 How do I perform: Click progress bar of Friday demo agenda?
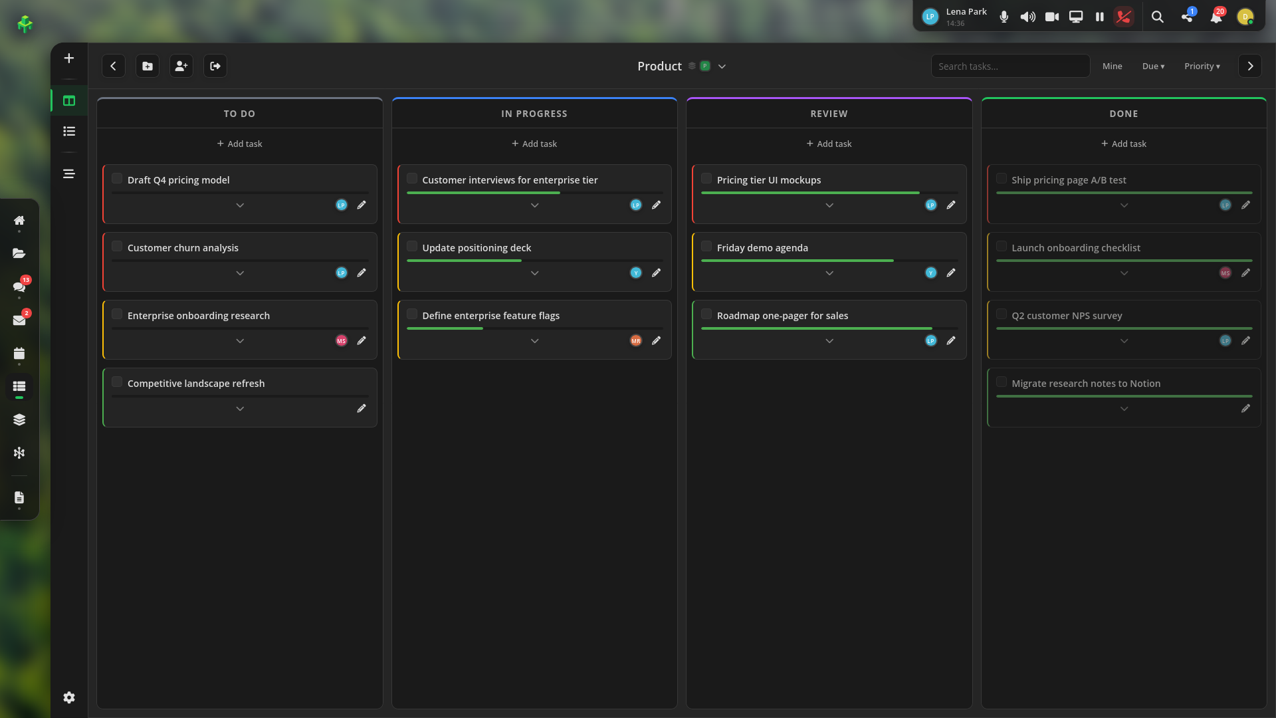click(829, 261)
